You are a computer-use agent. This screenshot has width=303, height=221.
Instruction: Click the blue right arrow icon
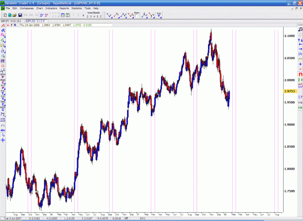pos(300,49)
